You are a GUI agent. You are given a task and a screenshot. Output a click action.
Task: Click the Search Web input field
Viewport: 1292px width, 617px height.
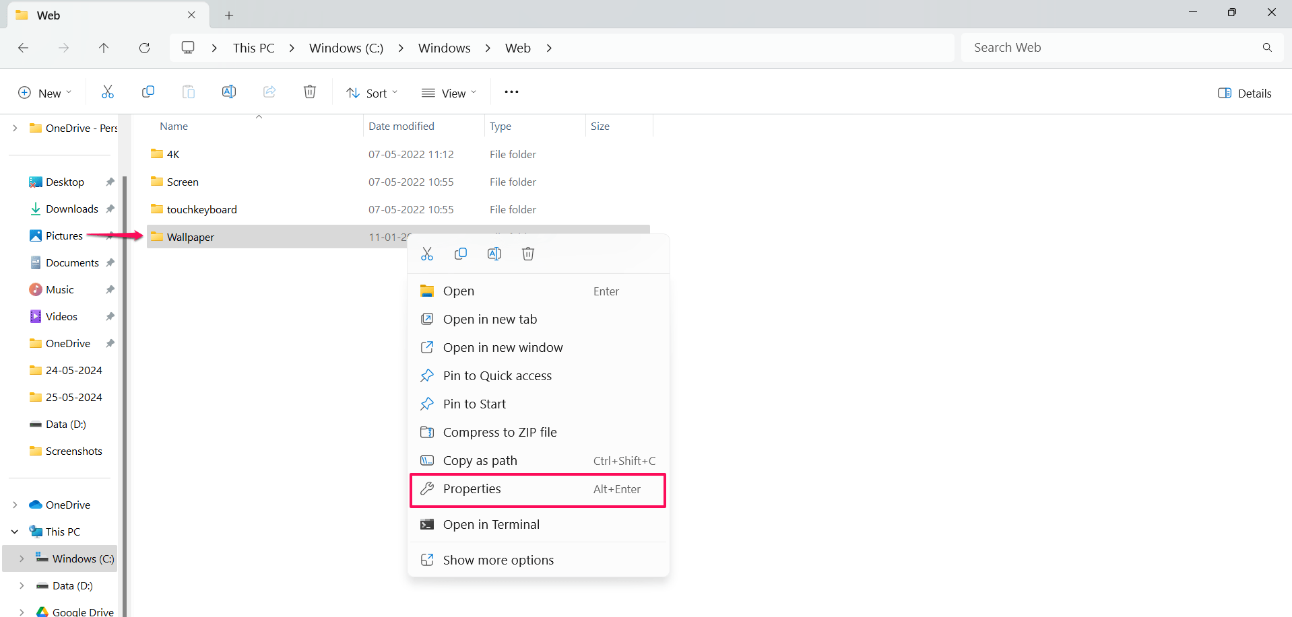(1111, 48)
